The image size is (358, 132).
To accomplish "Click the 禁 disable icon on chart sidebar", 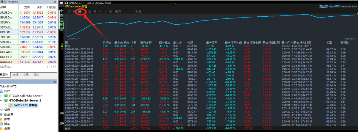I will (x=62, y=24).
